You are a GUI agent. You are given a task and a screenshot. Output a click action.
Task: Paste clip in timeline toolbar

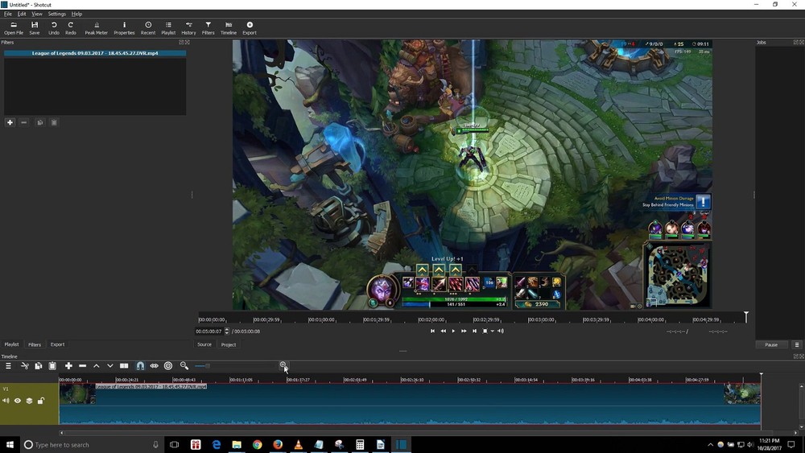[52, 366]
